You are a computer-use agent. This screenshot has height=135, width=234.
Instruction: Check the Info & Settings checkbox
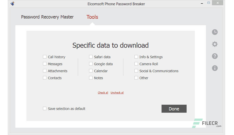(x=136, y=57)
